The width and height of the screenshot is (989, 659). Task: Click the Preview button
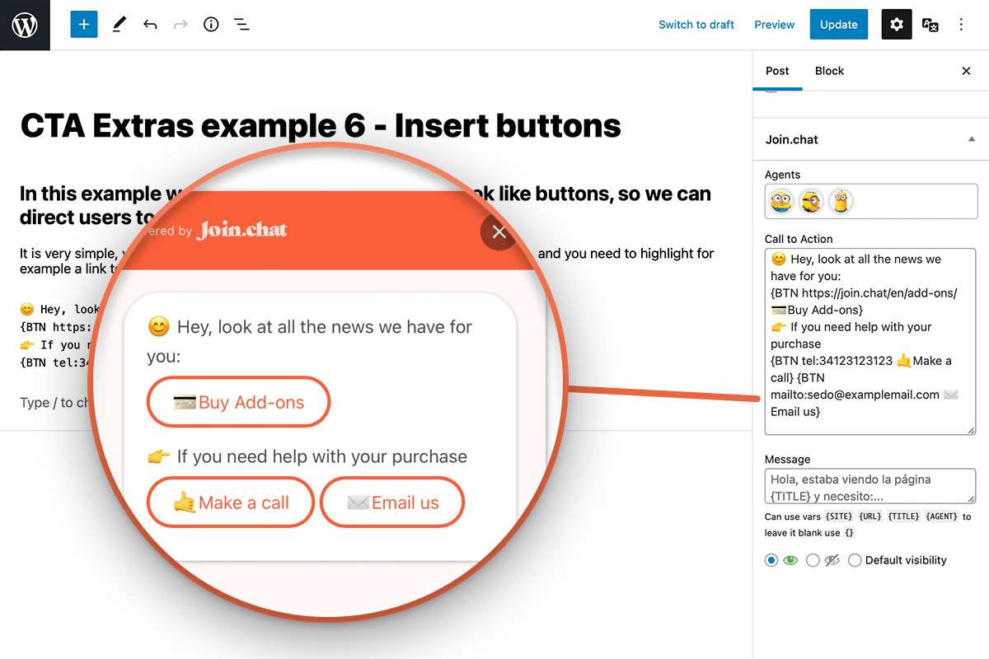[x=775, y=25]
